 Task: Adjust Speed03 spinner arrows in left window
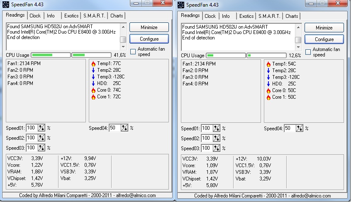click(x=41, y=148)
